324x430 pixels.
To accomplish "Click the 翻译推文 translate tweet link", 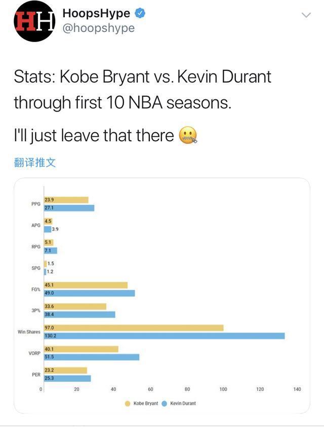I will [x=35, y=163].
